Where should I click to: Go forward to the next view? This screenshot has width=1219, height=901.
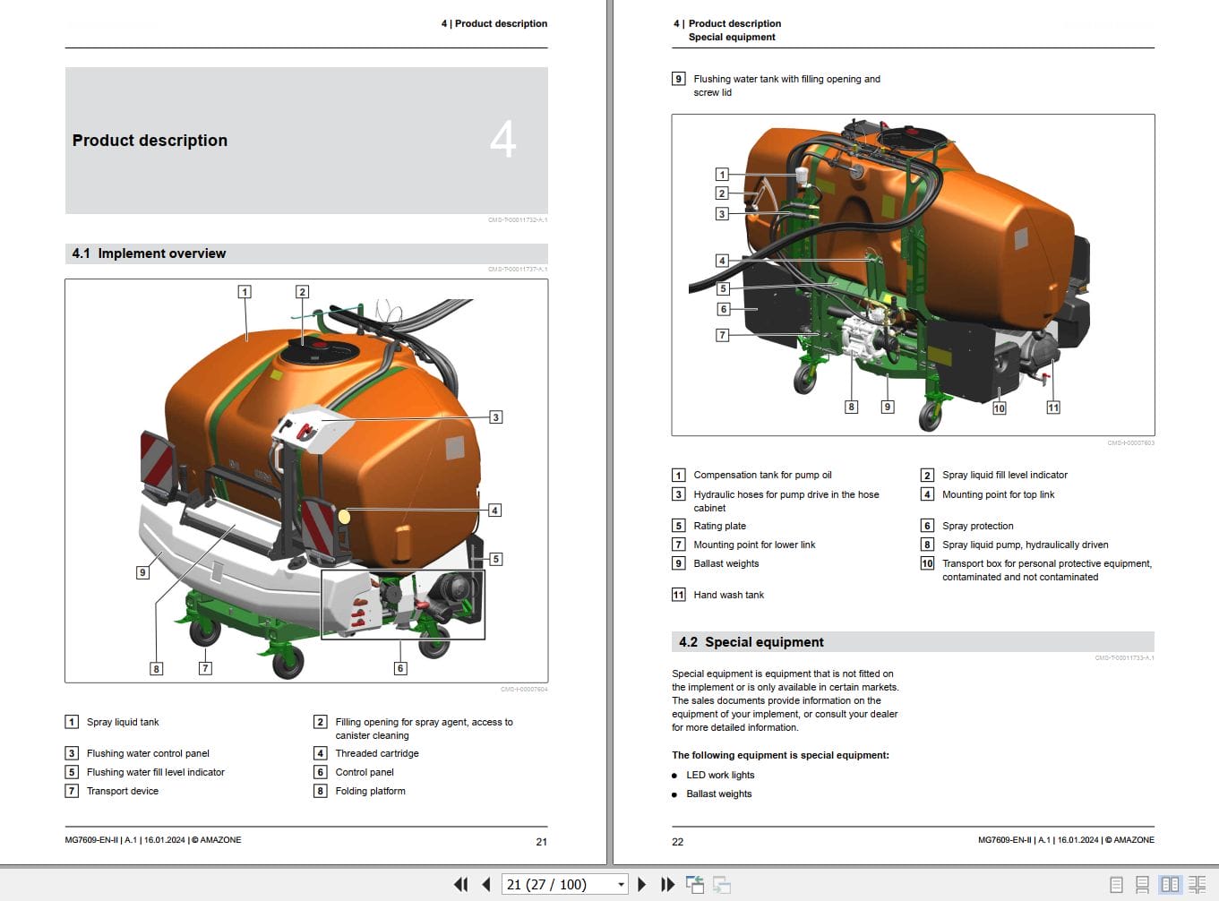tap(722, 885)
